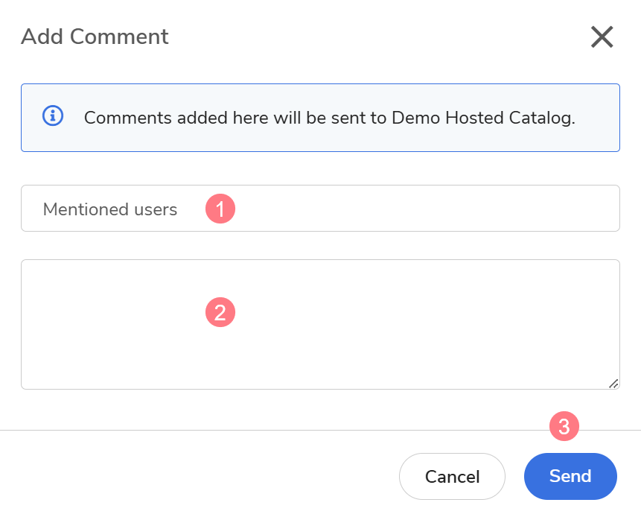Image resolution: width=641 pixels, height=520 pixels.
Task: Click the Add Comment dialog title
Action: (x=95, y=37)
